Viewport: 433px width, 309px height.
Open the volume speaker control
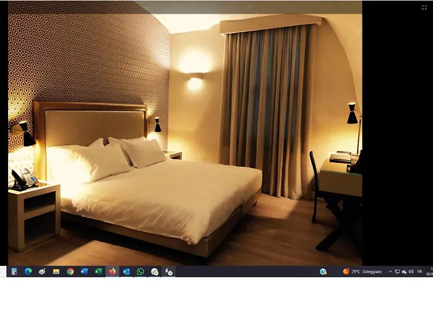[411, 272]
